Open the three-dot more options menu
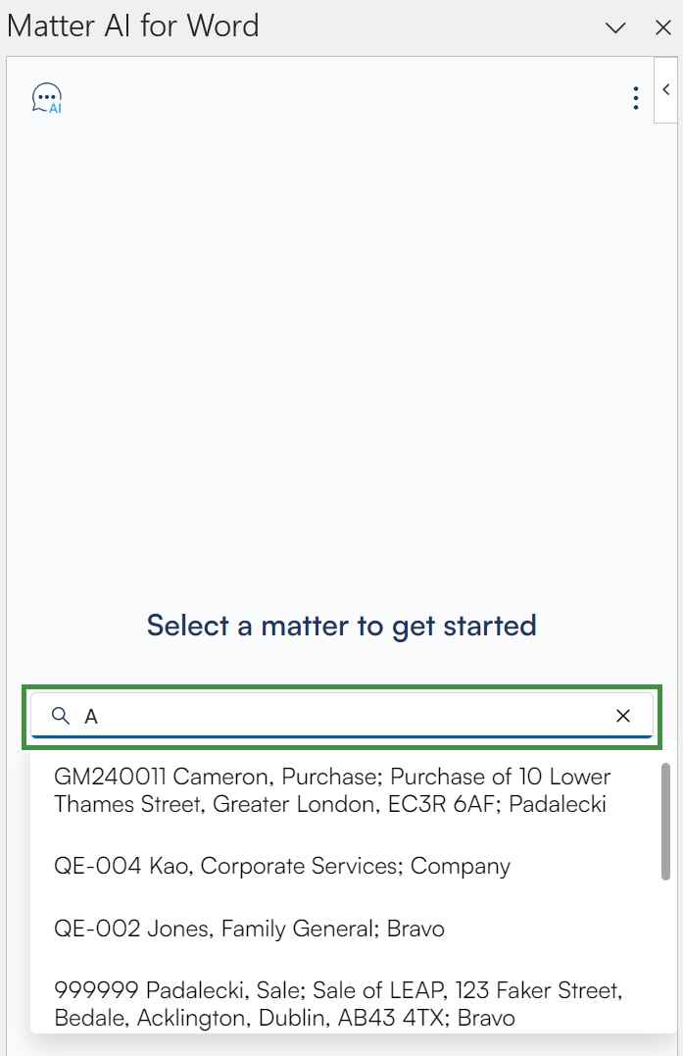The width and height of the screenshot is (683, 1056). [636, 98]
